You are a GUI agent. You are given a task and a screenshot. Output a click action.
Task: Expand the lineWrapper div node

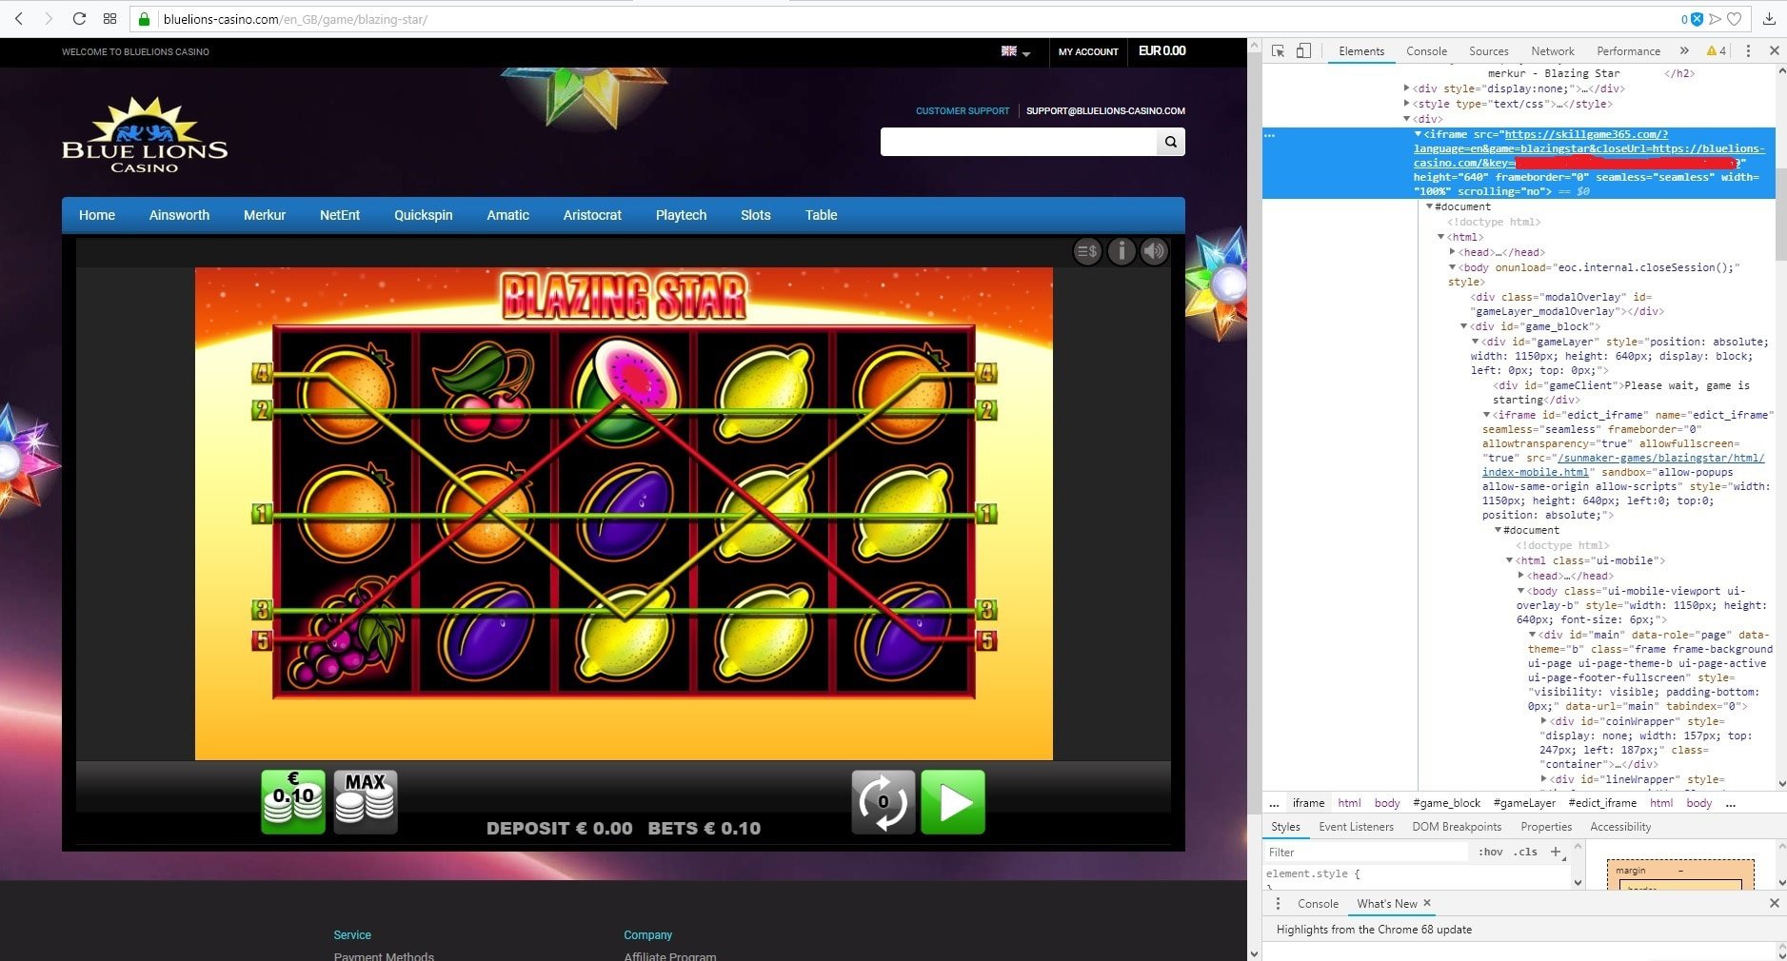(x=1543, y=779)
